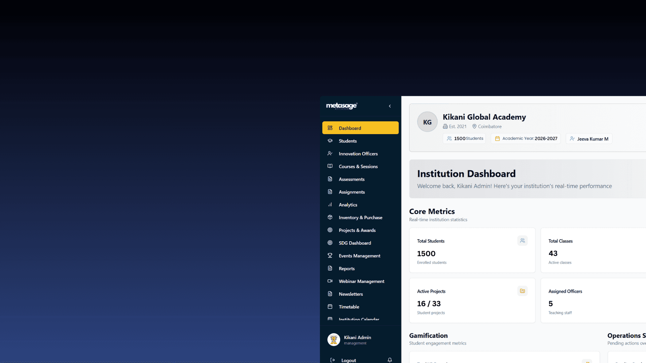The image size is (646, 363).
Task: Click the Academic Year 2026-2027 badge
Action: pos(526,139)
